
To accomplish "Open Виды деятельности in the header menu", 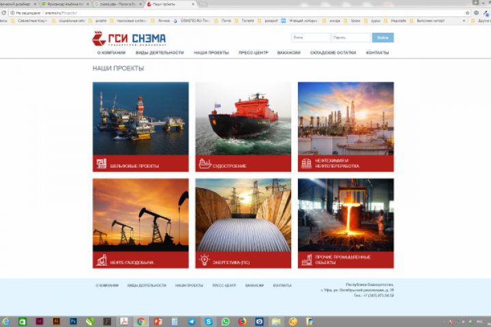I will [x=160, y=52].
